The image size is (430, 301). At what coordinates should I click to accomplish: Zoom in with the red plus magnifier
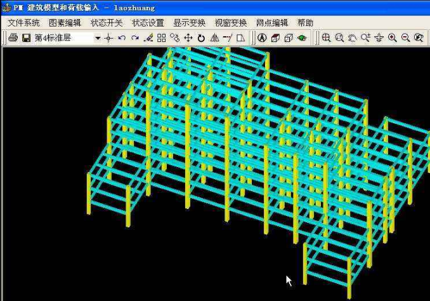(x=393, y=37)
